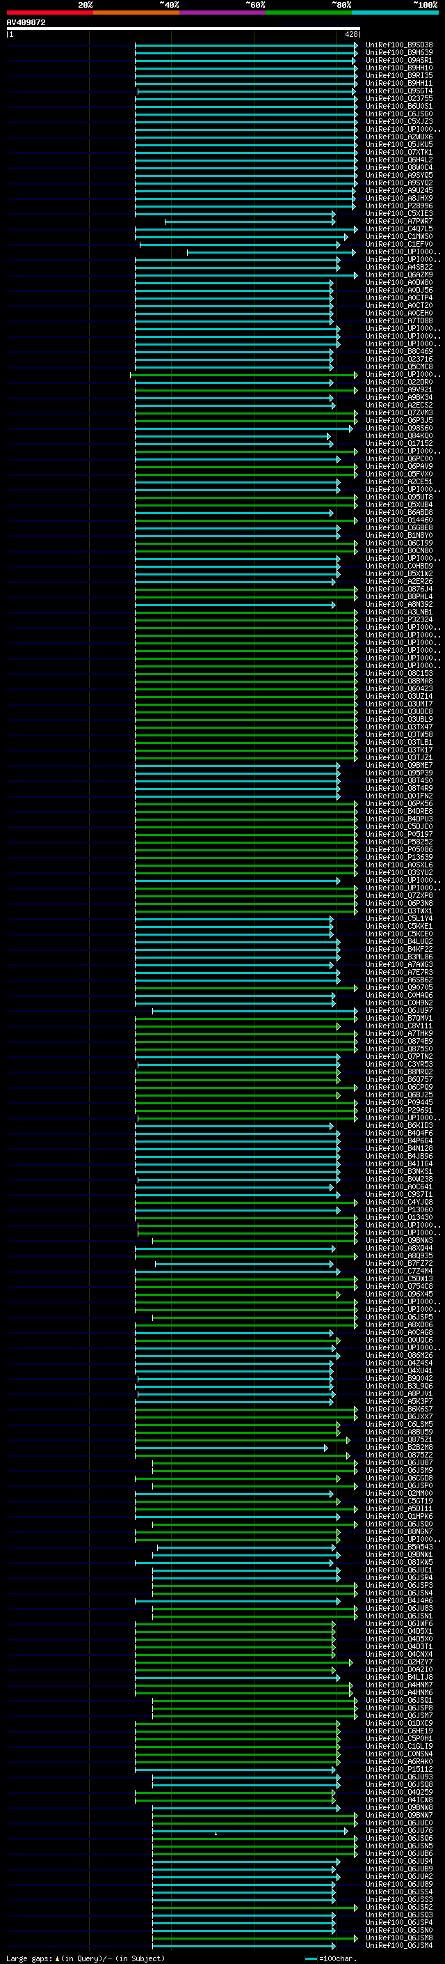
Task: Select hit UniRef100_Q1DXC9
Action: coord(399,1724)
